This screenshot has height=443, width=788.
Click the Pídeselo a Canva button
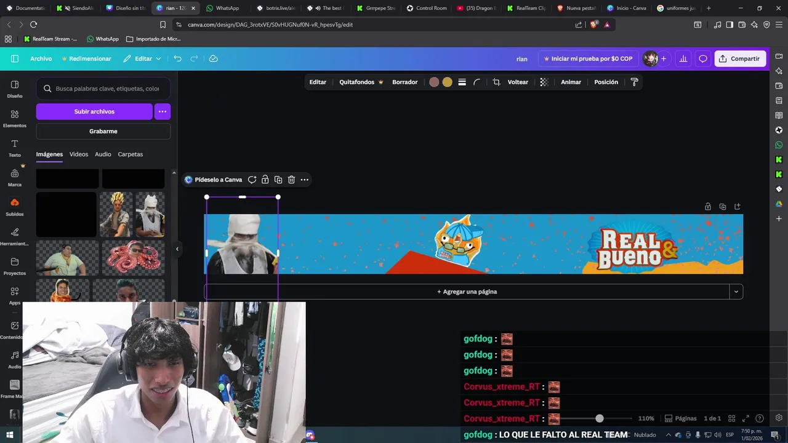pyautogui.click(x=213, y=180)
